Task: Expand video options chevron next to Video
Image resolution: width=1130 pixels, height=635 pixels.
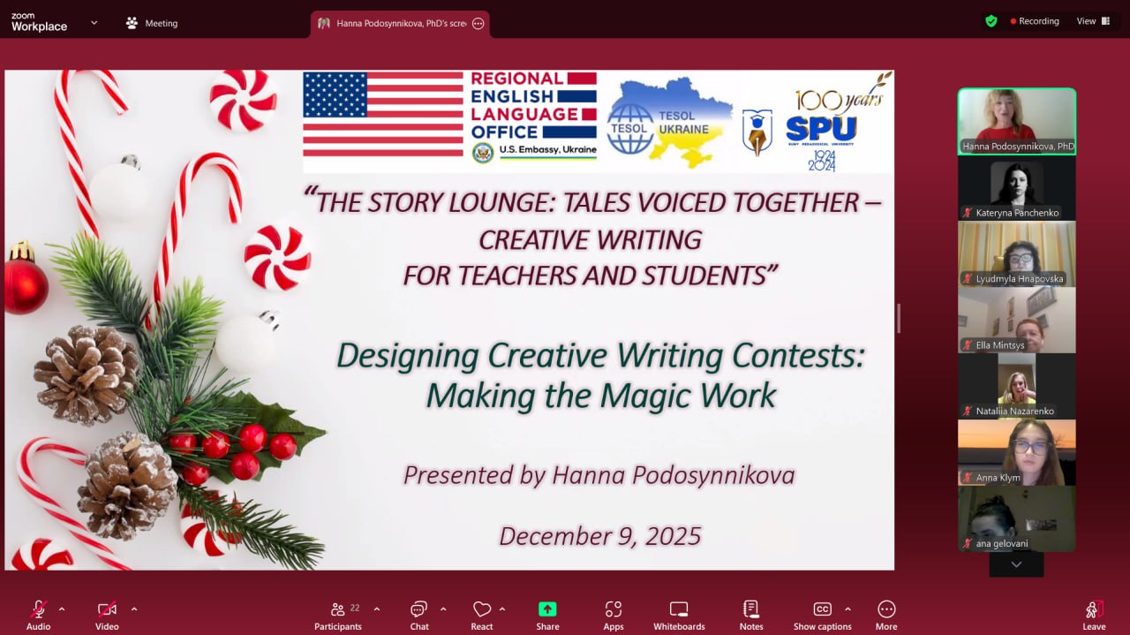Action: point(134,609)
